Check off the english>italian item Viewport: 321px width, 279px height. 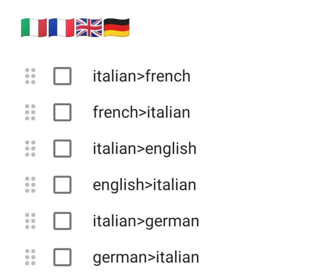62,185
